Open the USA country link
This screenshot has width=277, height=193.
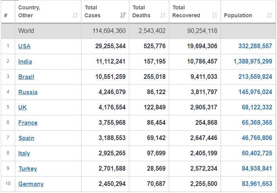24,46
